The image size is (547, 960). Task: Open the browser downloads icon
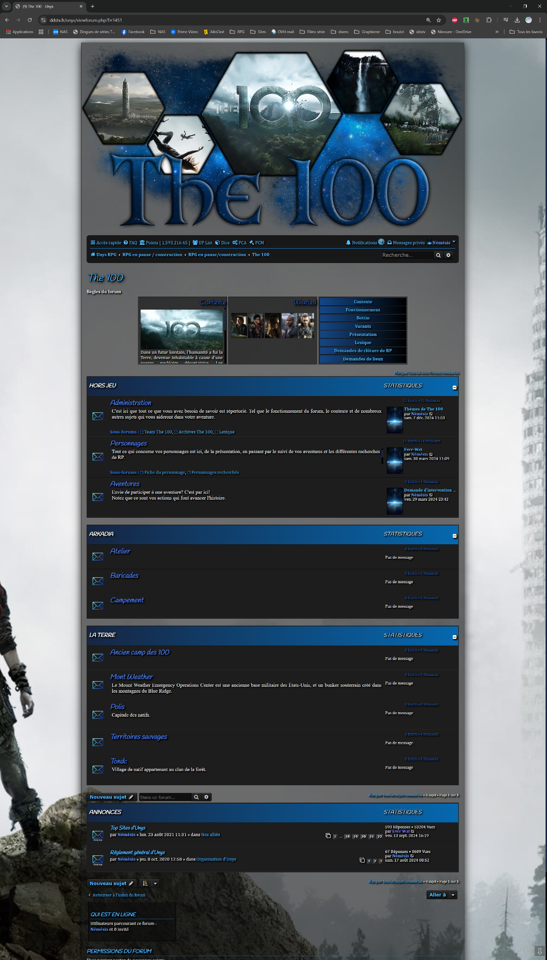[517, 20]
